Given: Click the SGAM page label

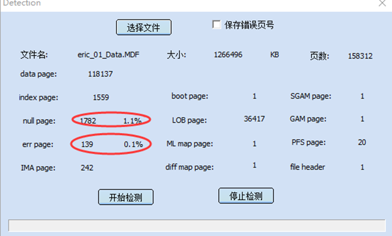Looking at the screenshot, I should pyautogui.click(x=311, y=96).
